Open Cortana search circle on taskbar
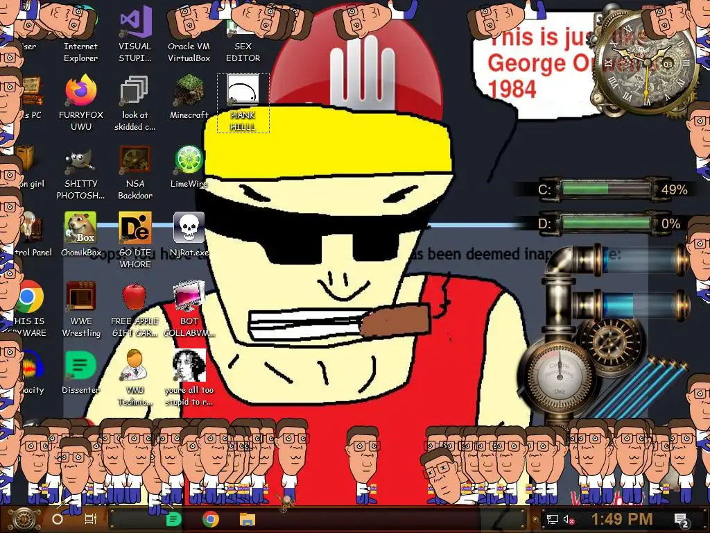Screen dimensions: 710x533 pyautogui.click(x=58, y=519)
